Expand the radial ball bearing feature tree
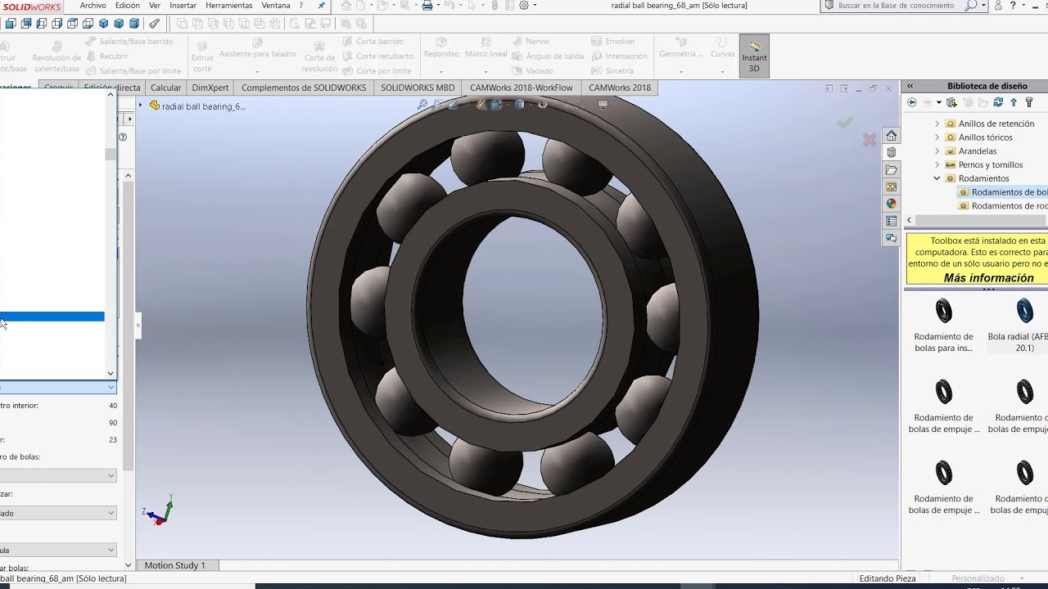The width and height of the screenshot is (1048, 589). (x=141, y=106)
